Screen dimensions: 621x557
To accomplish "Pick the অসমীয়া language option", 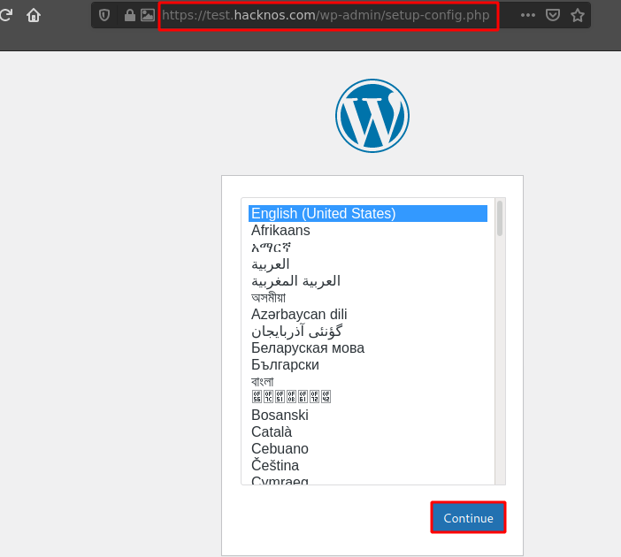I will point(368,297).
